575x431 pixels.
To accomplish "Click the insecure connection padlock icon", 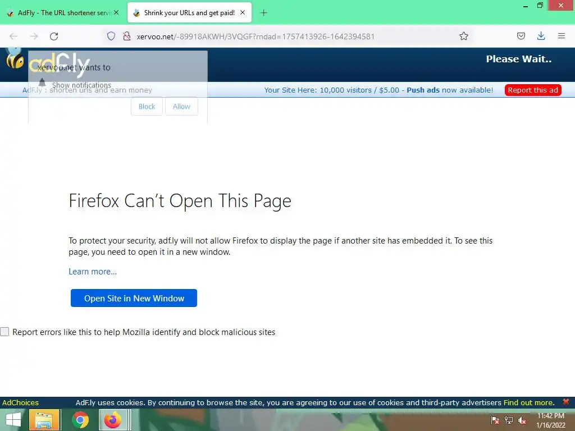I will point(127,36).
